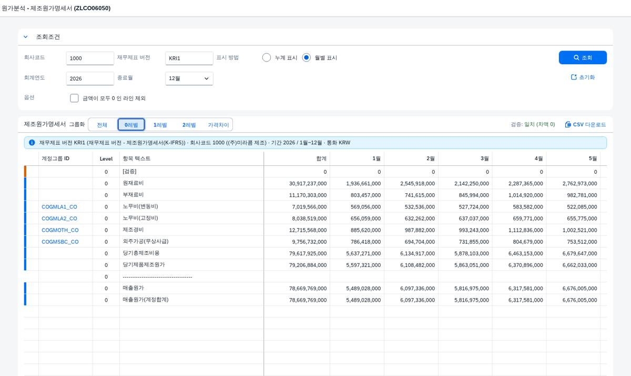Select the 당기제품제조원가 row text
The height and width of the screenshot is (376, 631).
(144, 265)
